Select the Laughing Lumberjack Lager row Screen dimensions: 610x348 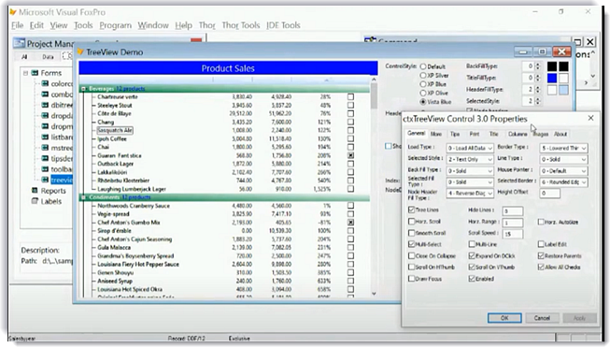[132, 189]
